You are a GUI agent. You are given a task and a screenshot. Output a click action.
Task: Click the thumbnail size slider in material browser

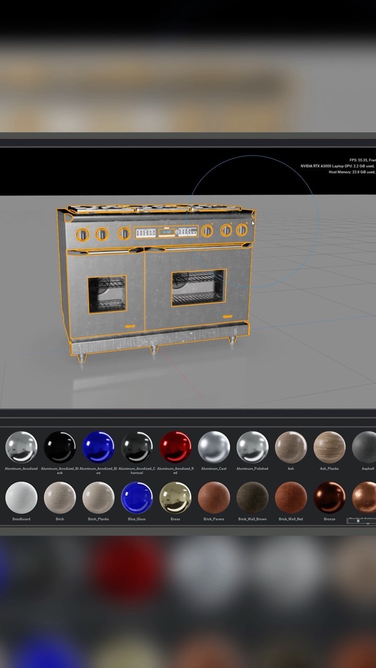click(x=358, y=521)
